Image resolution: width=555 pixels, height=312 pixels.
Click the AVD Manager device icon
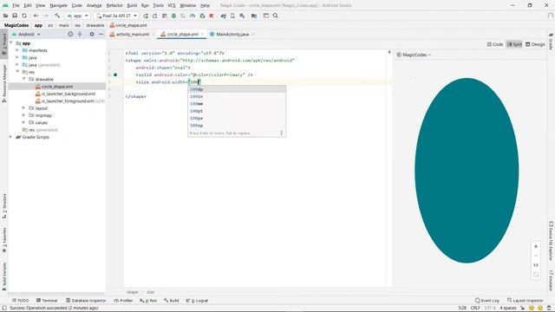tap(232, 16)
